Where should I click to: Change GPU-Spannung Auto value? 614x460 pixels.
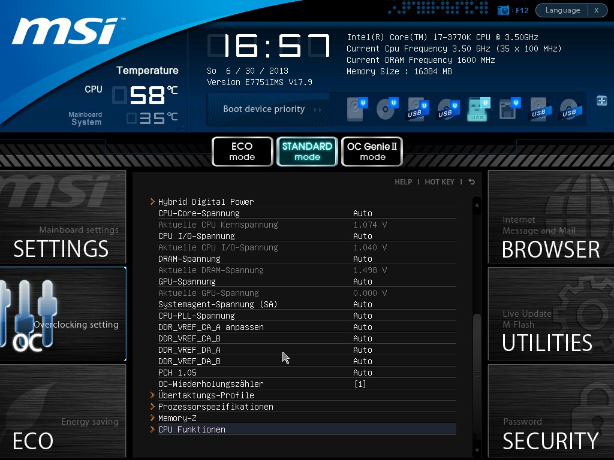tap(363, 282)
